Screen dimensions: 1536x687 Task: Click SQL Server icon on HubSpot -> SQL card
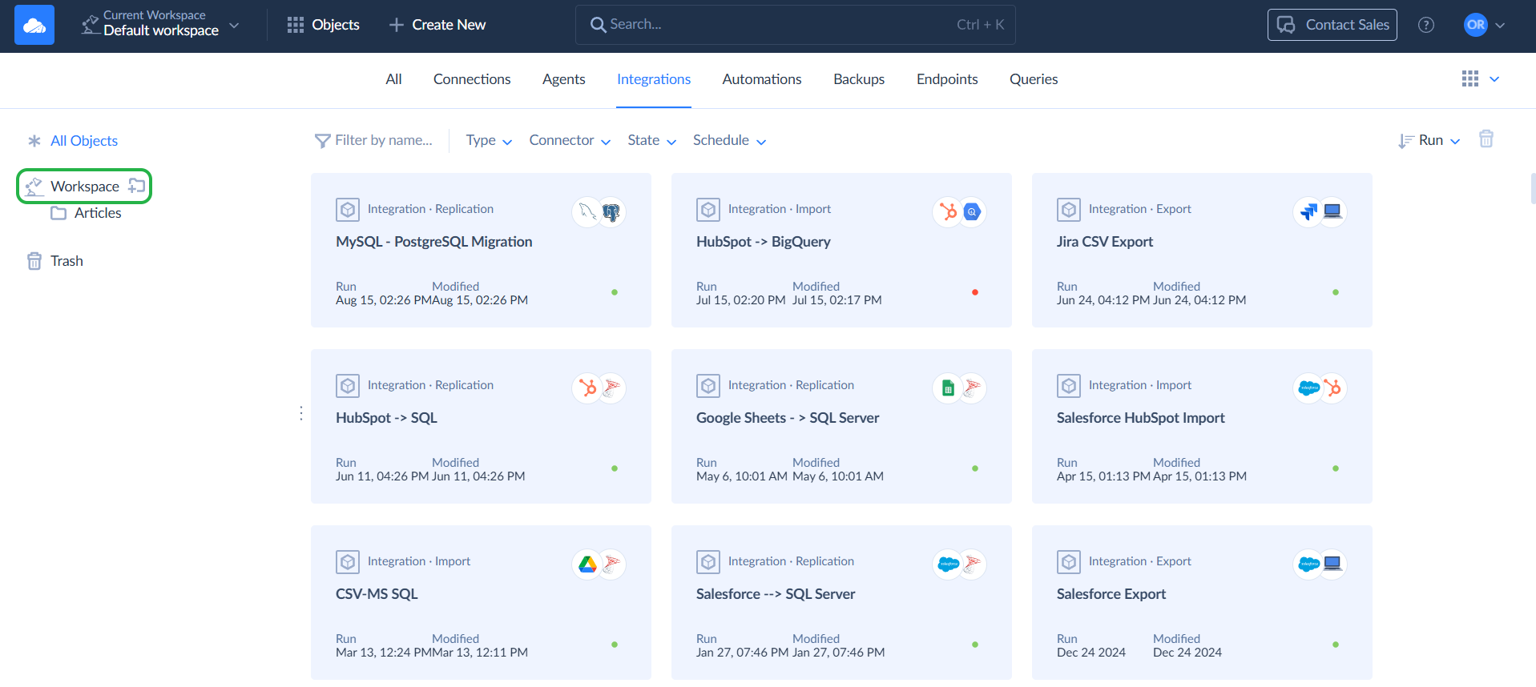tap(611, 388)
